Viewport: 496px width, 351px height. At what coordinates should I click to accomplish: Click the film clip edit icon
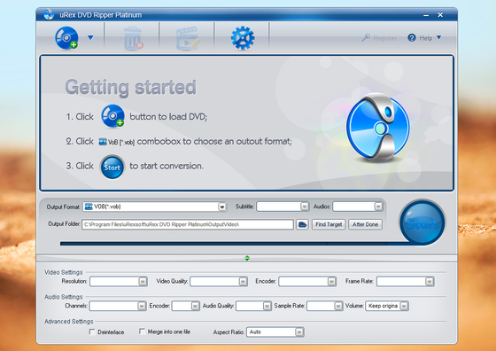click(x=188, y=39)
